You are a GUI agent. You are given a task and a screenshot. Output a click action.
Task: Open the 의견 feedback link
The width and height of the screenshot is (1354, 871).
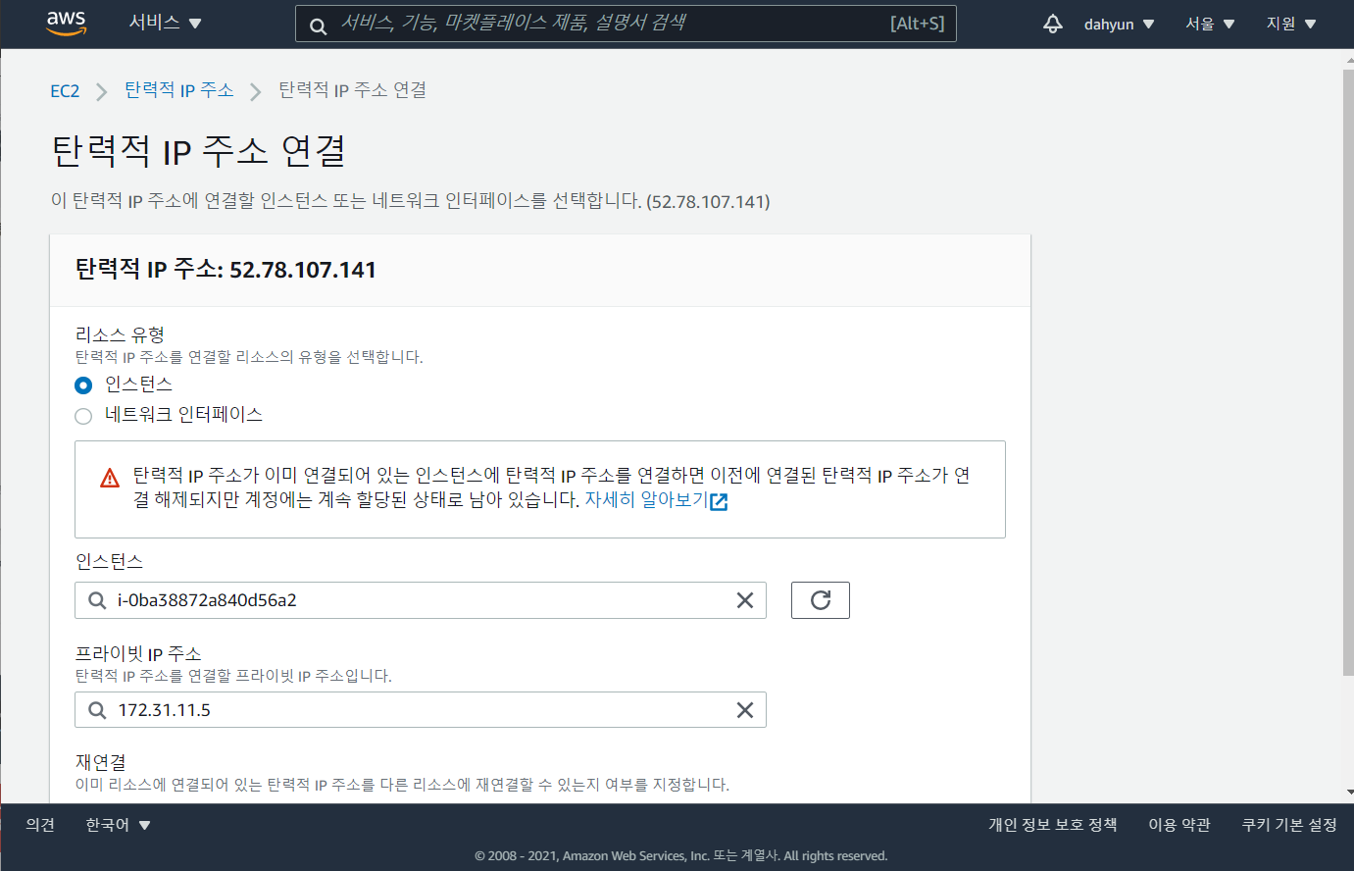[40, 825]
